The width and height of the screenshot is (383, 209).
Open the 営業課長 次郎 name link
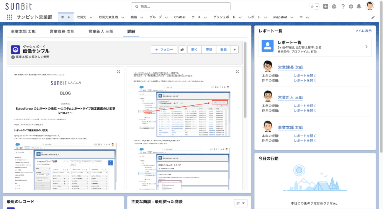tap(290, 67)
